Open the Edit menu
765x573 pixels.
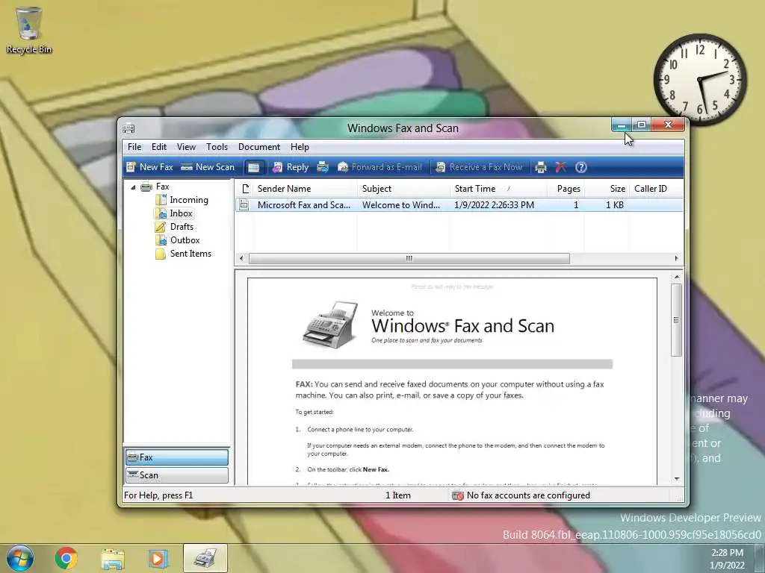(x=159, y=147)
